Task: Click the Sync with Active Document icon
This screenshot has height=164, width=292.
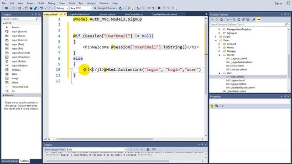Action: [x=234, y=20]
